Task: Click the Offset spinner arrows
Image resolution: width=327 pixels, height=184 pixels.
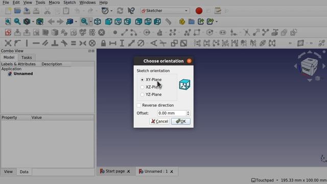Action: click(188, 113)
